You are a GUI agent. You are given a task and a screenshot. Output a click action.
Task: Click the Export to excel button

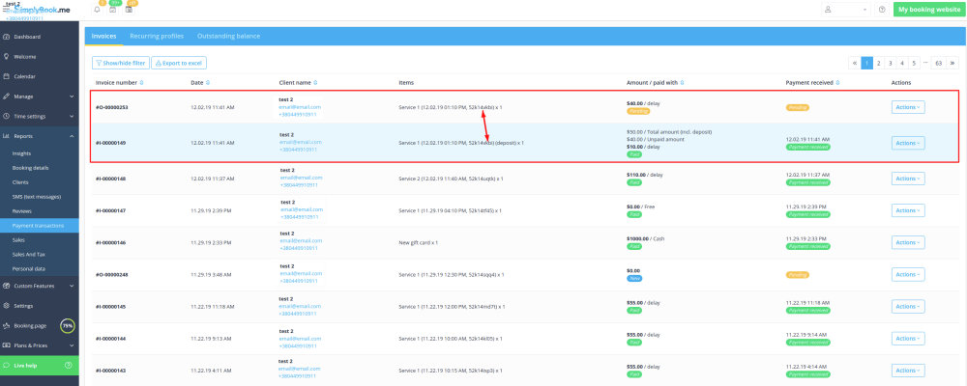pyautogui.click(x=179, y=63)
